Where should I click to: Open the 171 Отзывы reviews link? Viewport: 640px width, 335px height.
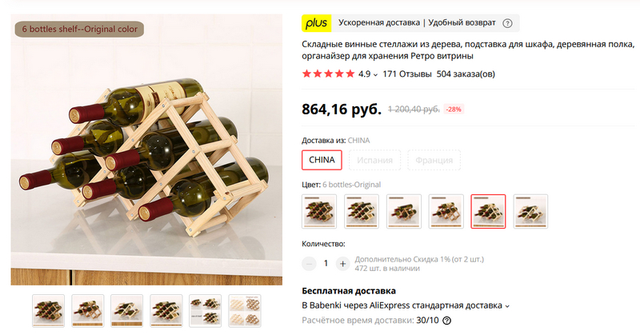[407, 74]
